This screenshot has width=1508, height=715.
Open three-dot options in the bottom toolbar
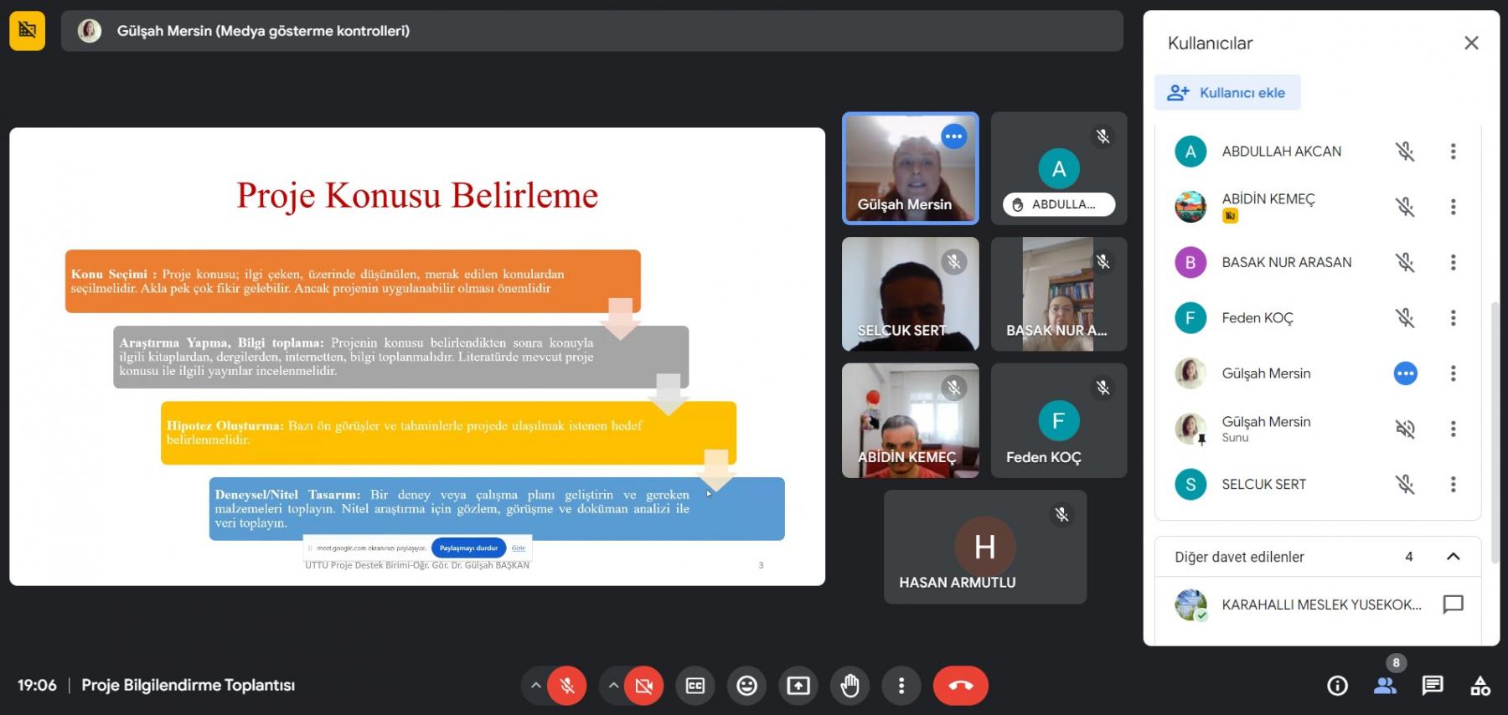(901, 686)
